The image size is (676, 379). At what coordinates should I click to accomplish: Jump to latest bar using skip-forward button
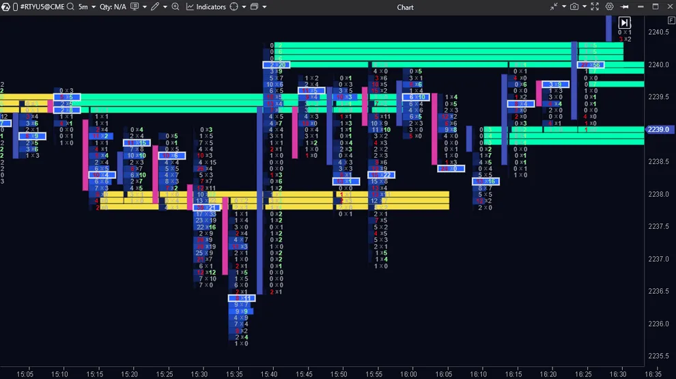point(624,23)
